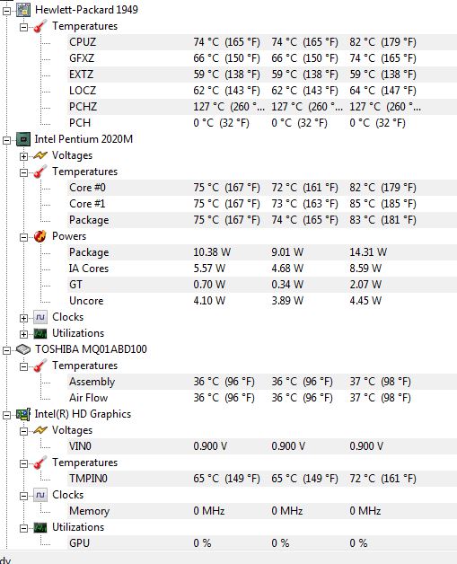Select the Core #1 temperature row
This screenshot has width=457, height=564.
coord(262,204)
